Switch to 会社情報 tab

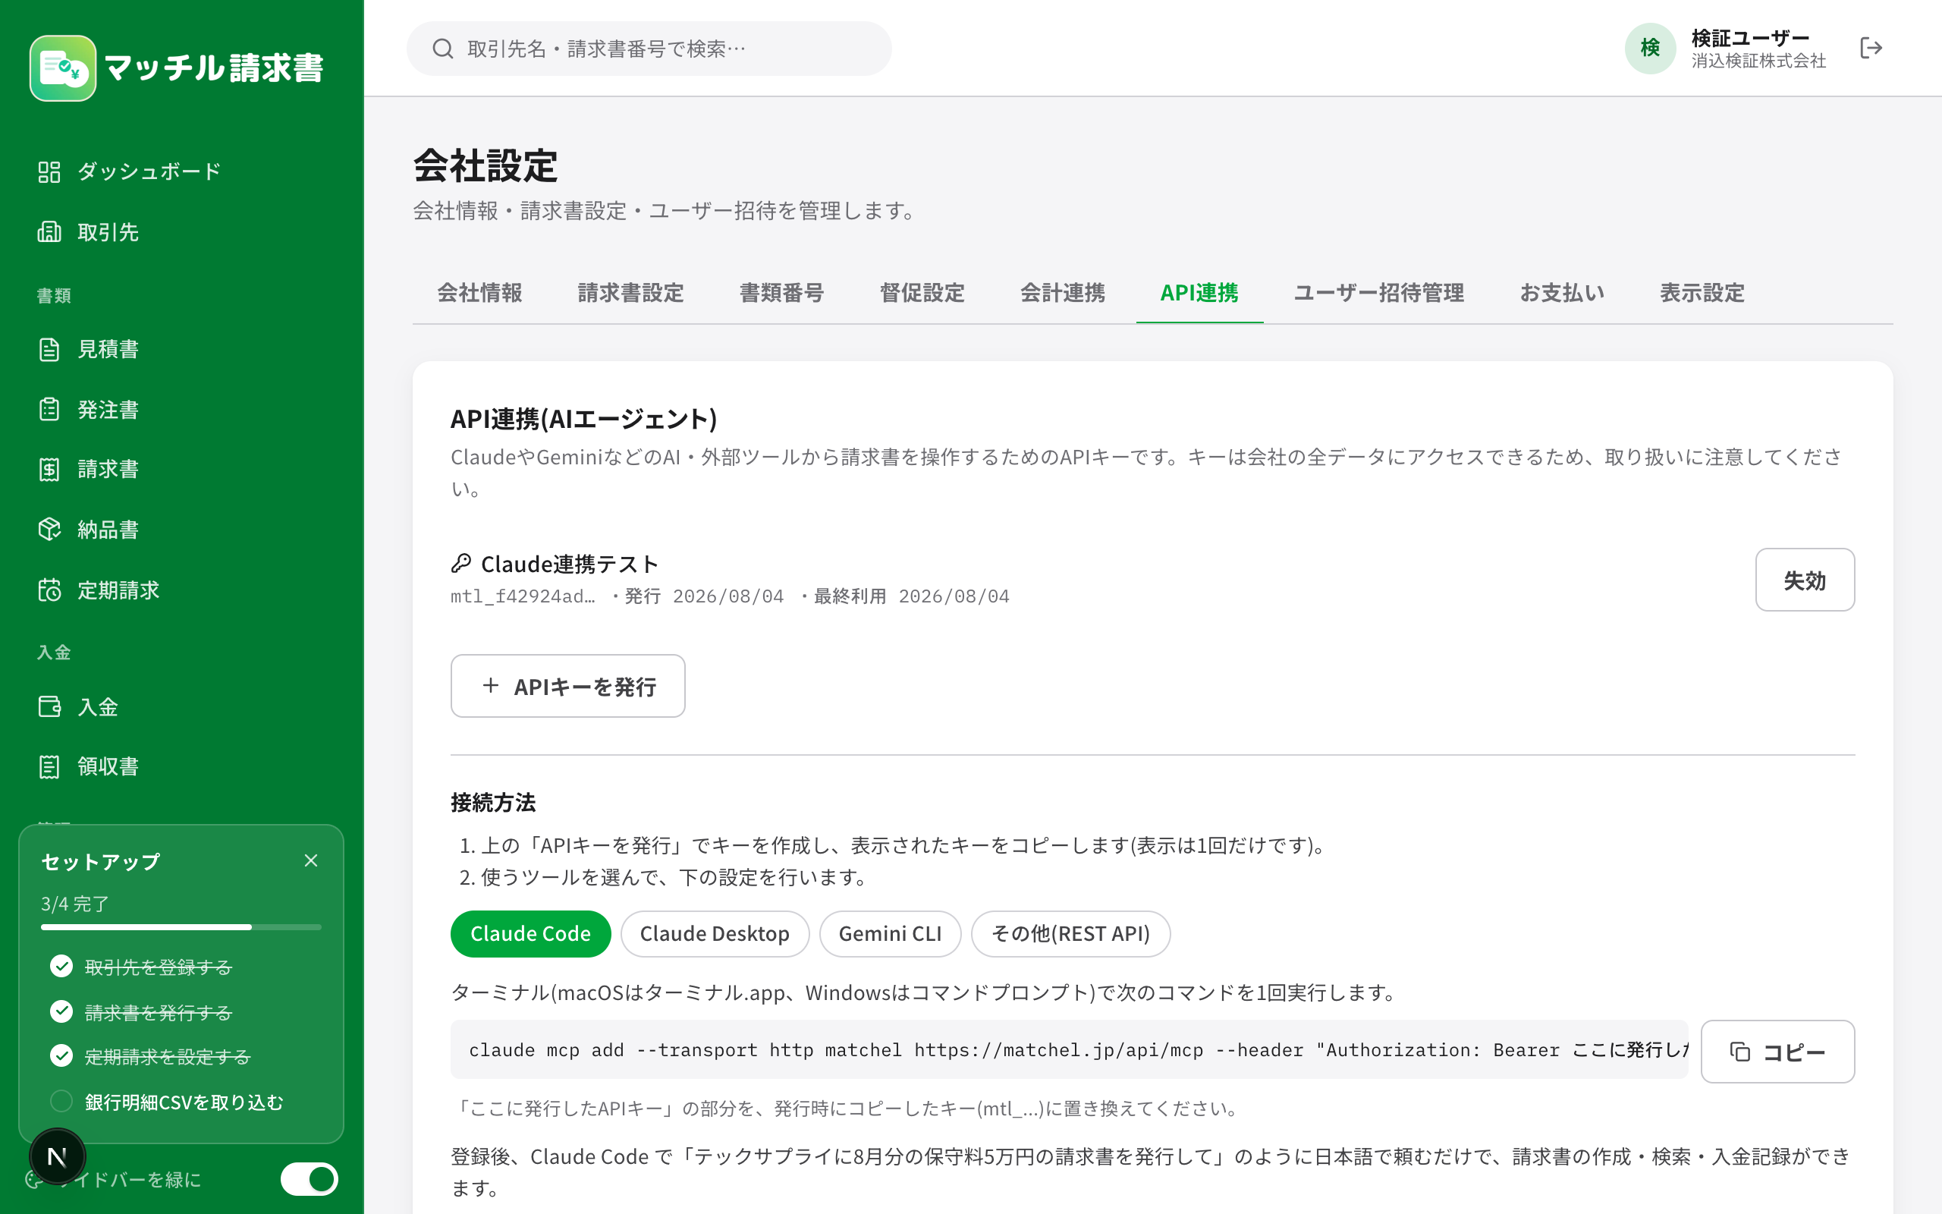click(480, 293)
